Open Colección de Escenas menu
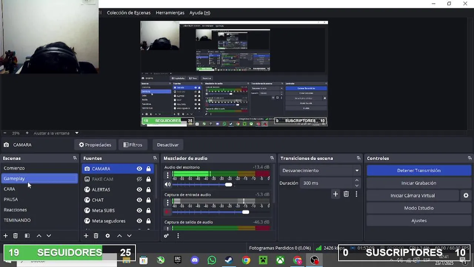 (x=128, y=13)
